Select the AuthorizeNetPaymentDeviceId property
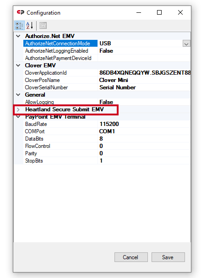Image resolution: width=201 pixels, height=278 pixels. point(60,58)
